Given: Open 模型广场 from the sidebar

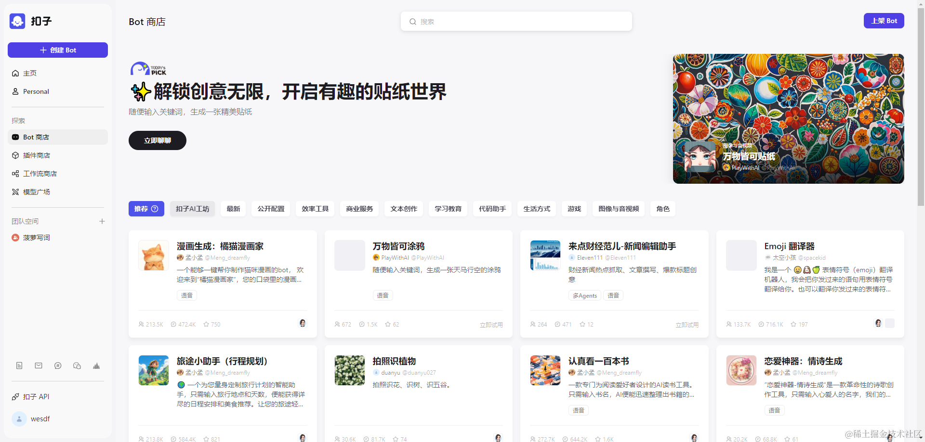Looking at the screenshot, I should pyautogui.click(x=58, y=192).
